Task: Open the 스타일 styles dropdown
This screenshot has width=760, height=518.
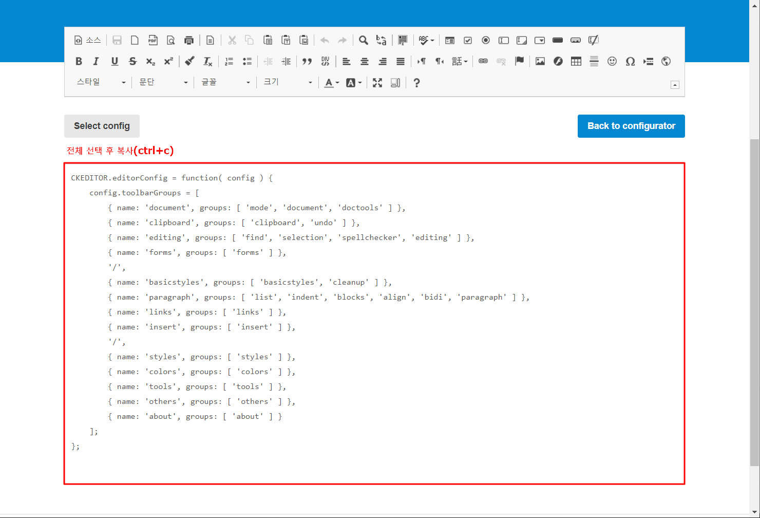Action: pyautogui.click(x=101, y=82)
